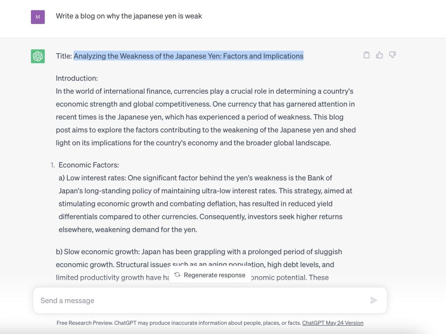Click the highlighted blog title text
Image resolution: width=446 pixels, height=334 pixels.
(x=188, y=56)
